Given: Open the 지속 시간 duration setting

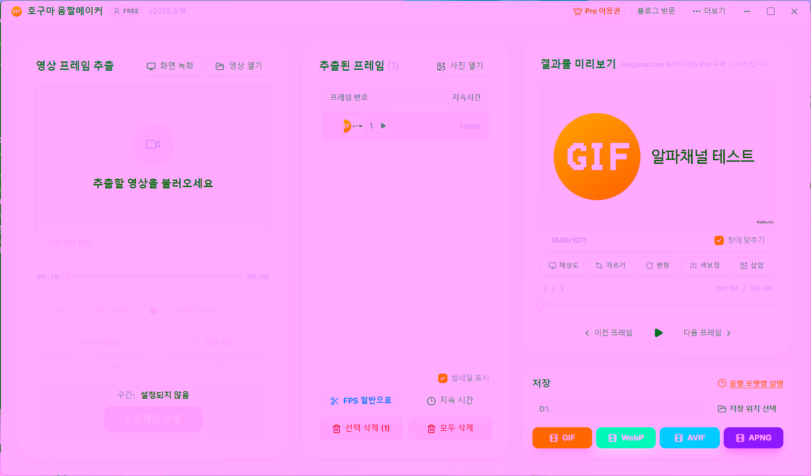Looking at the screenshot, I should tap(450, 400).
